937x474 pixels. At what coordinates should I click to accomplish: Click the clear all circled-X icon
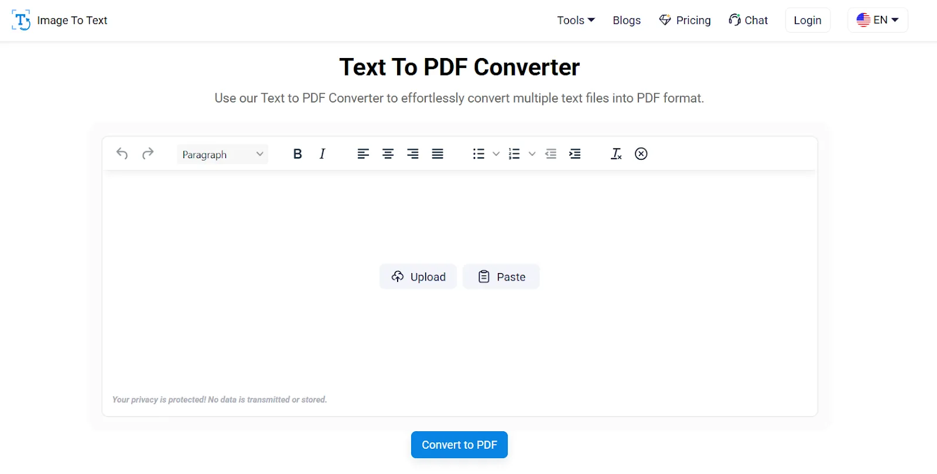(641, 154)
